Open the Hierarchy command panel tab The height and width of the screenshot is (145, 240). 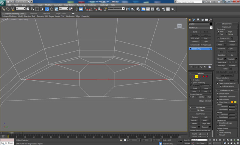click(x=198, y=20)
